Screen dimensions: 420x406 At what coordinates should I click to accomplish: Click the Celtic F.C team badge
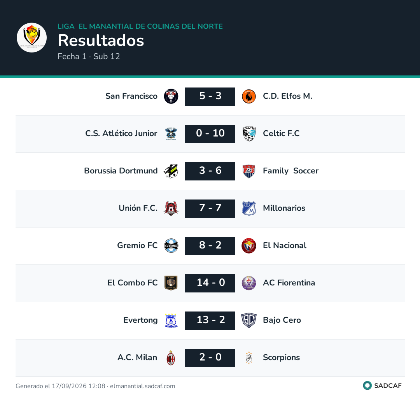249,134
